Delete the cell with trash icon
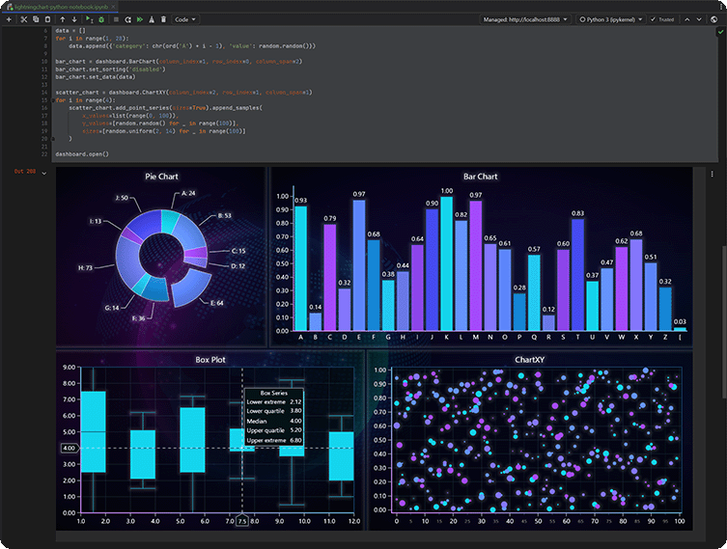 pyautogui.click(x=163, y=19)
